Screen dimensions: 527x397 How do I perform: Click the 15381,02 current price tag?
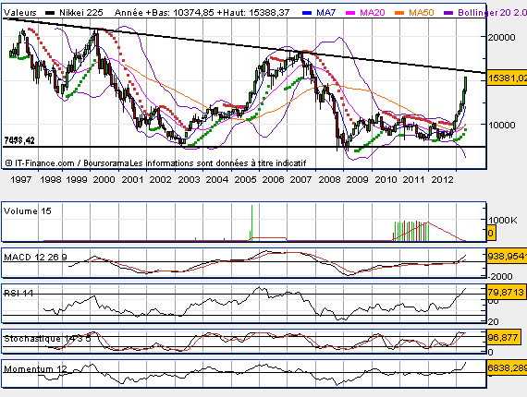coord(507,78)
